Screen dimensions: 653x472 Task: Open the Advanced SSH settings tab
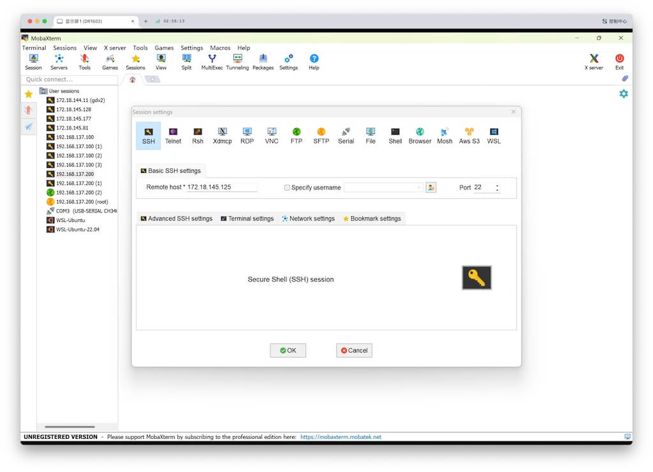176,219
